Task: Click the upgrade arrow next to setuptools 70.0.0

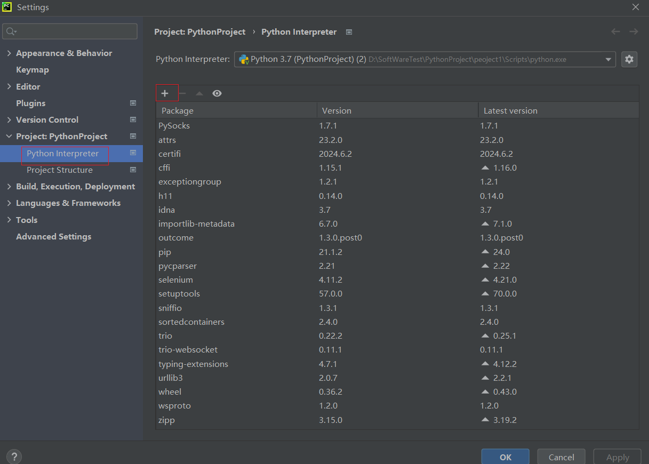Action: tap(485, 293)
